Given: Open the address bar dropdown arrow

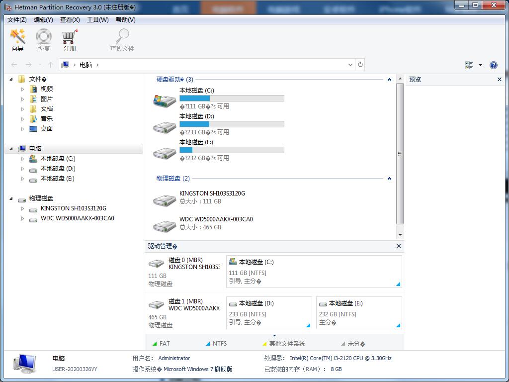Looking at the screenshot, I should (350, 65).
